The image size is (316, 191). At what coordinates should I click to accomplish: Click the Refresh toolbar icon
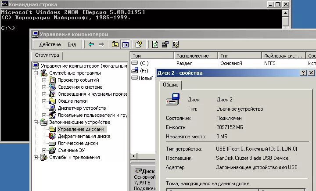[x=155, y=44]
